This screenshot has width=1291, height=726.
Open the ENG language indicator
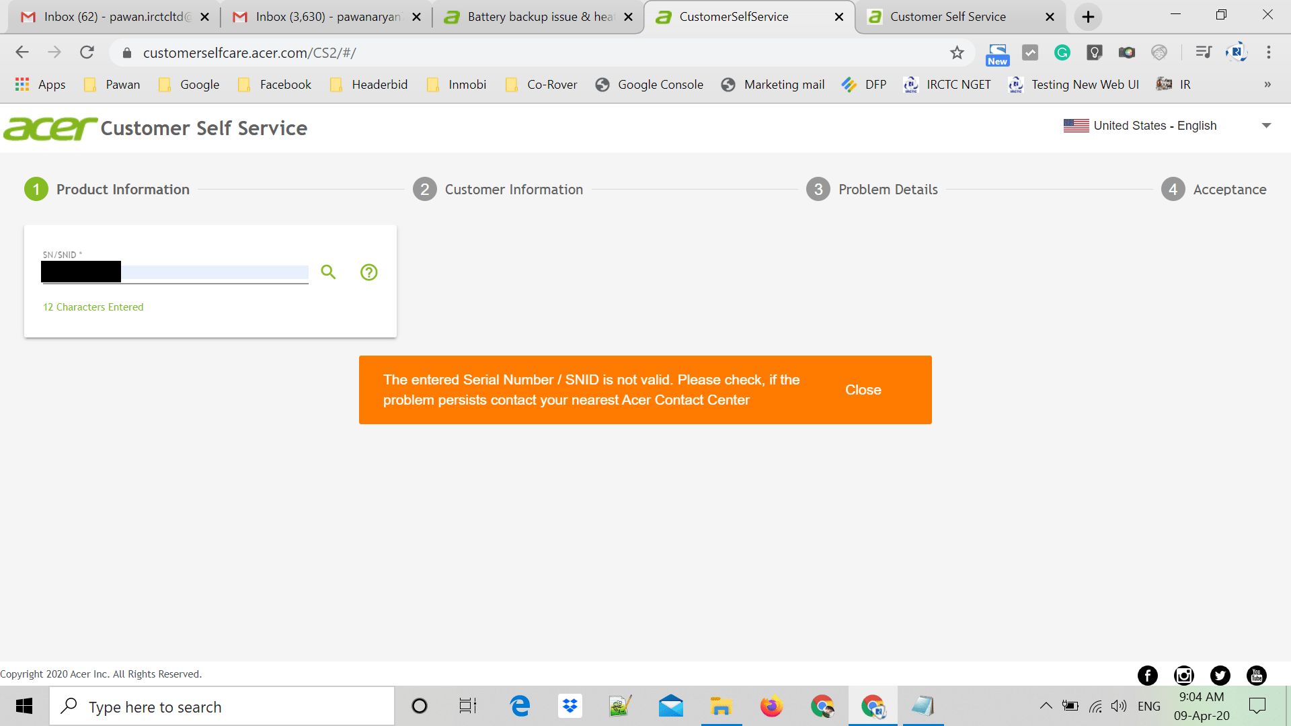tap(1149, 706)
